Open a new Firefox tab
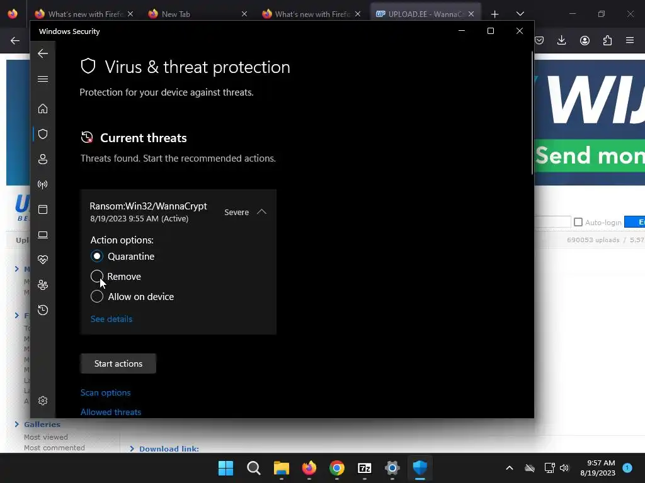 [x=495, y=14]
